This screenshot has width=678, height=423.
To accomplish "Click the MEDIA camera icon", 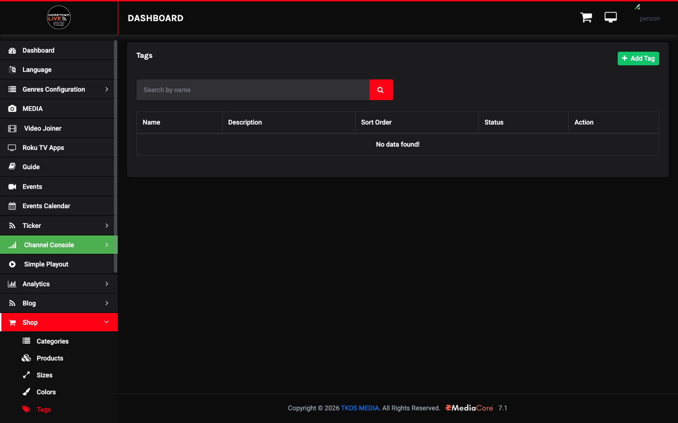I will click(12, 109).
